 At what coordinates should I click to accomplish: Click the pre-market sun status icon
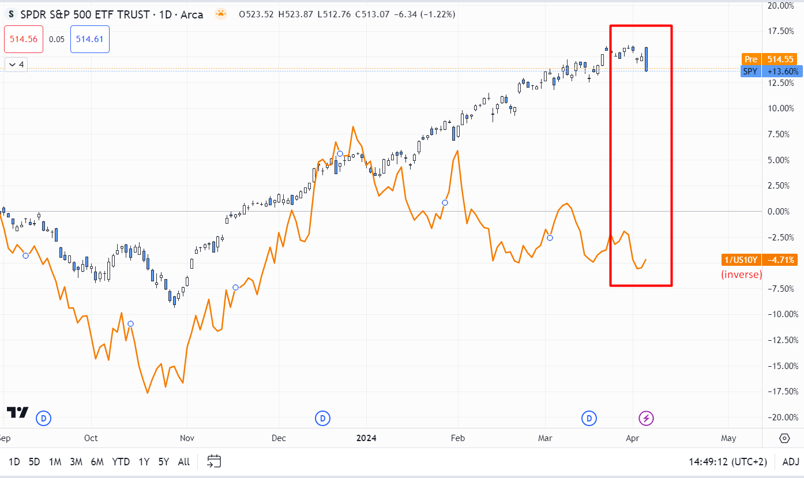tap(220, 14)
